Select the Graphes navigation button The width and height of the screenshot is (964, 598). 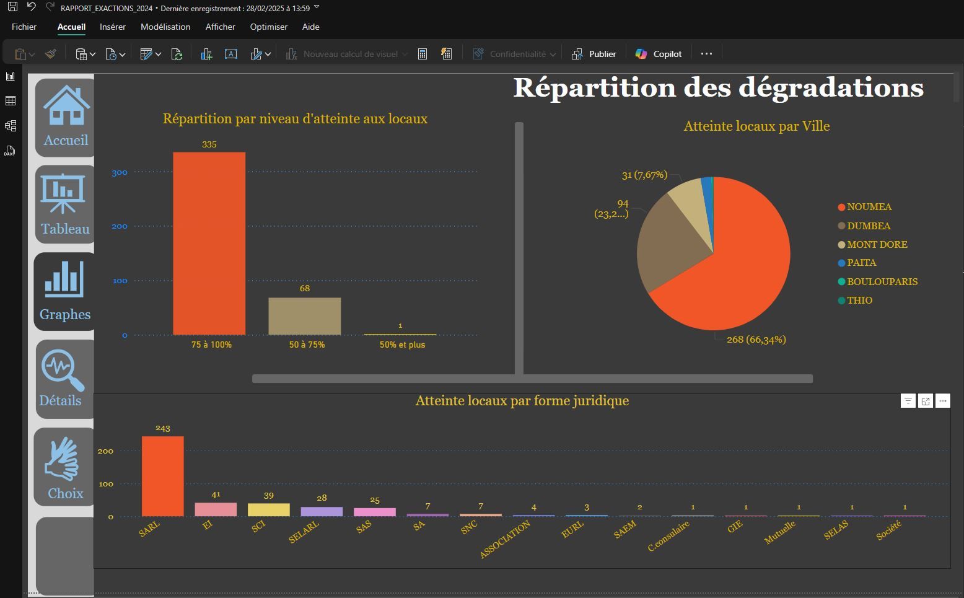(x=65, y=292)
